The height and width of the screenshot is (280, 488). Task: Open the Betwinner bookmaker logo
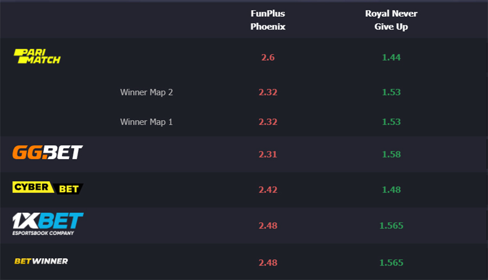[41, 261]
